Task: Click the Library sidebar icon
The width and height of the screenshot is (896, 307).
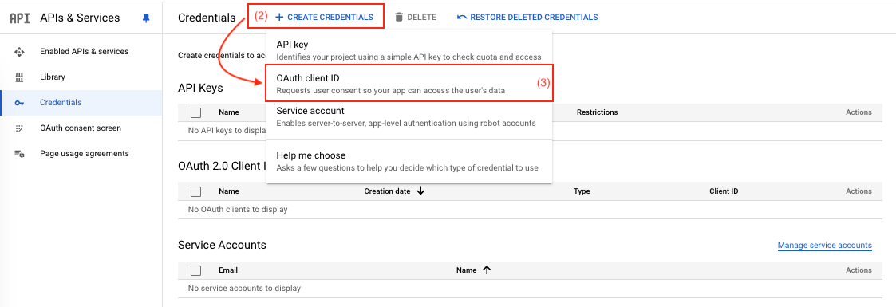Action: [x=19, y=77]
